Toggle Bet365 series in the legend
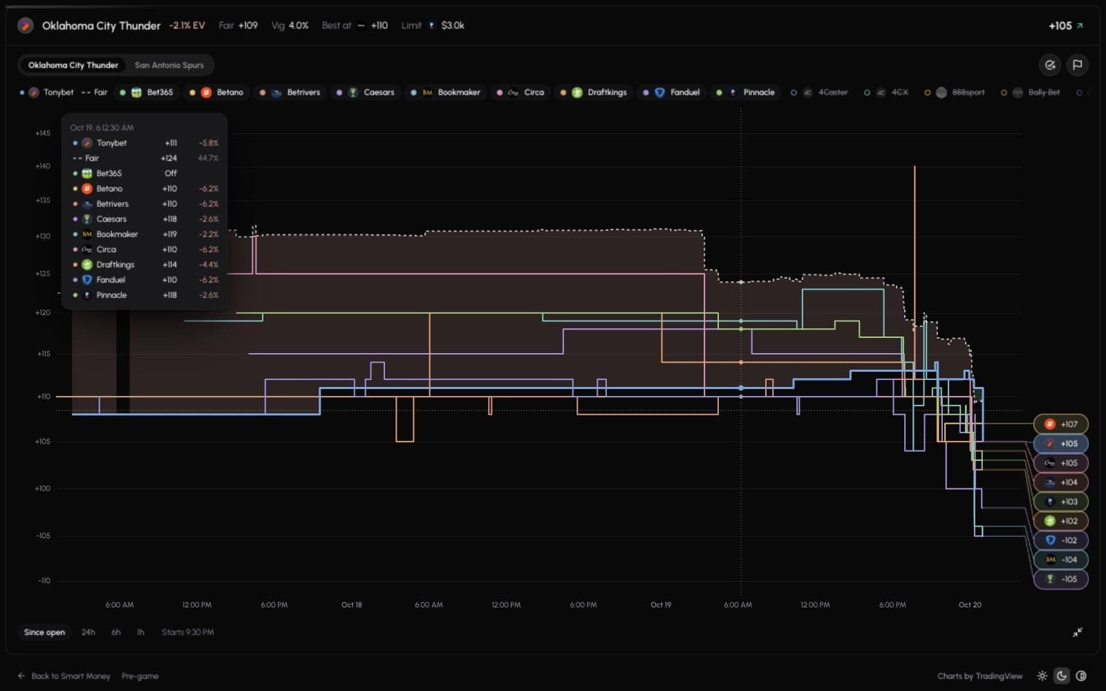1106x691 pixels. (147, 93)
